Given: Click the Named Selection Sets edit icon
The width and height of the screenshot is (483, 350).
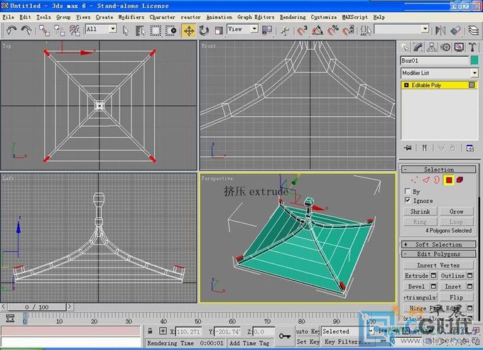Looking at the screenshot, I should coord(366,31).
